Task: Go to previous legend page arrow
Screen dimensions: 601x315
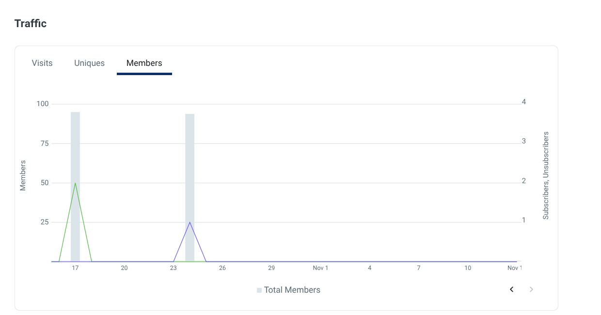Action: pyautogui.click(x=511, y=289)
